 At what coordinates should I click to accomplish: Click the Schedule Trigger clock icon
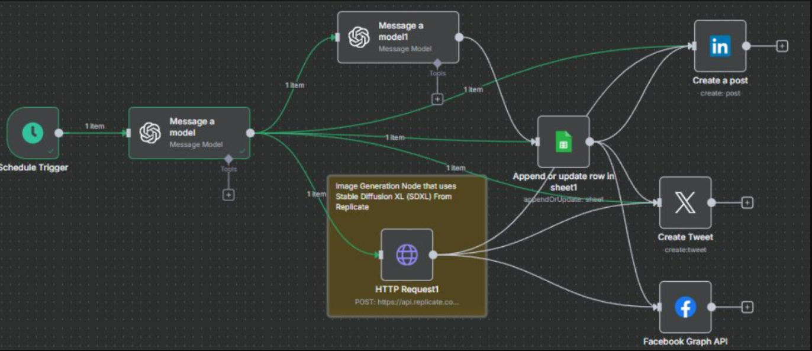tap(33, 133)
